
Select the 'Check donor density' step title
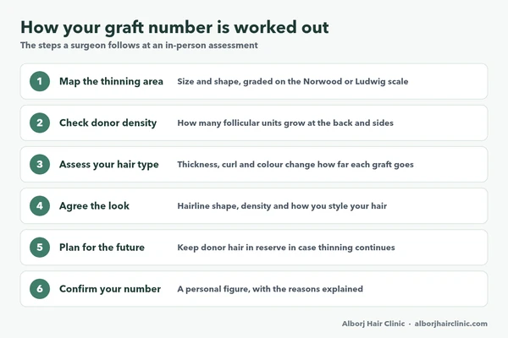108,123
